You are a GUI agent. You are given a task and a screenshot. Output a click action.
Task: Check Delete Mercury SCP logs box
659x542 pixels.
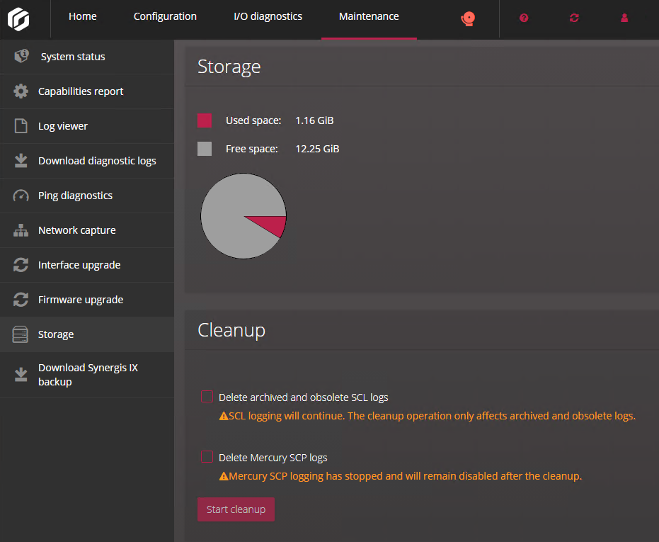pos(207,457)
